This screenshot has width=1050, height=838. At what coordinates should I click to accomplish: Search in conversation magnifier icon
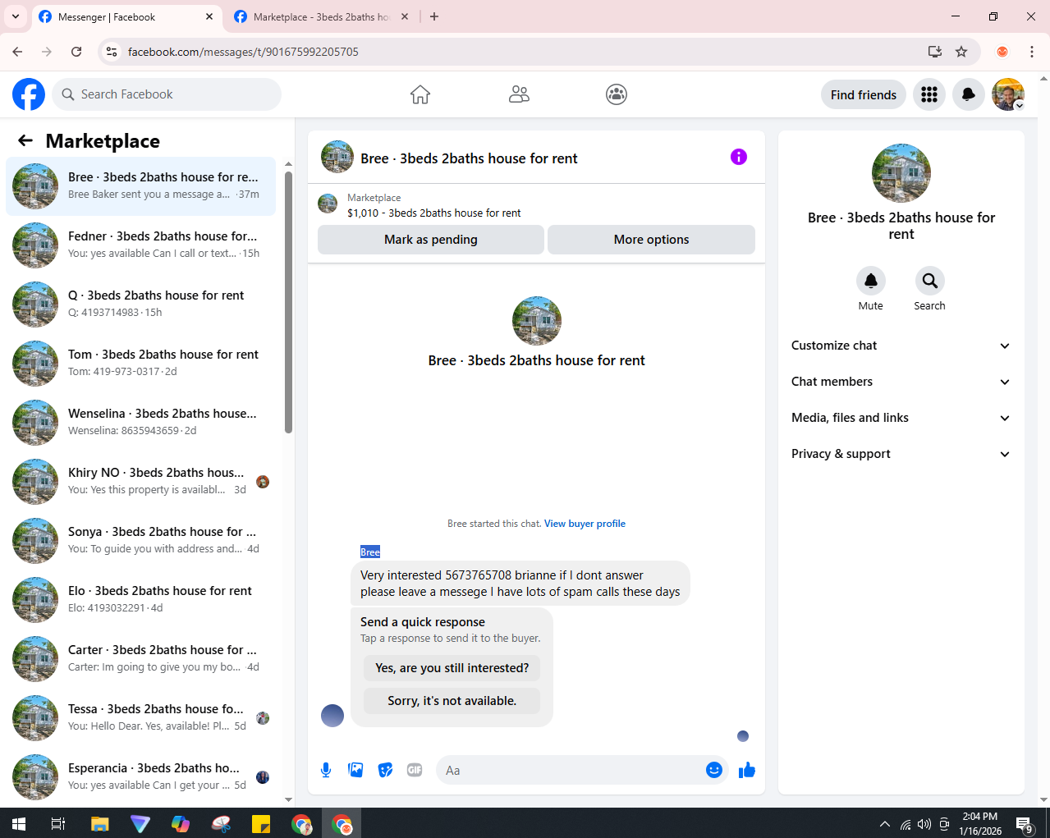[930, 281]
